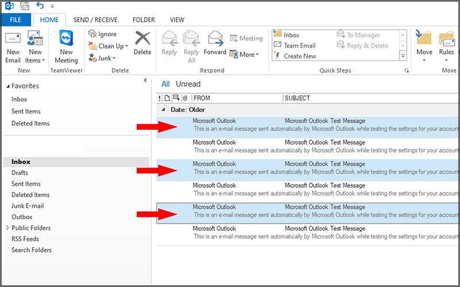Start a New TeamViewer Meeting

pyautogui.click(x=66, y=48)
